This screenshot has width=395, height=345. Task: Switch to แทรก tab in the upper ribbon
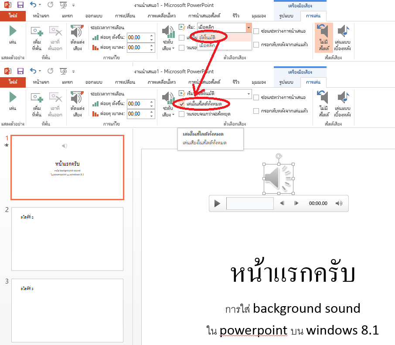(x=67, y=16)
